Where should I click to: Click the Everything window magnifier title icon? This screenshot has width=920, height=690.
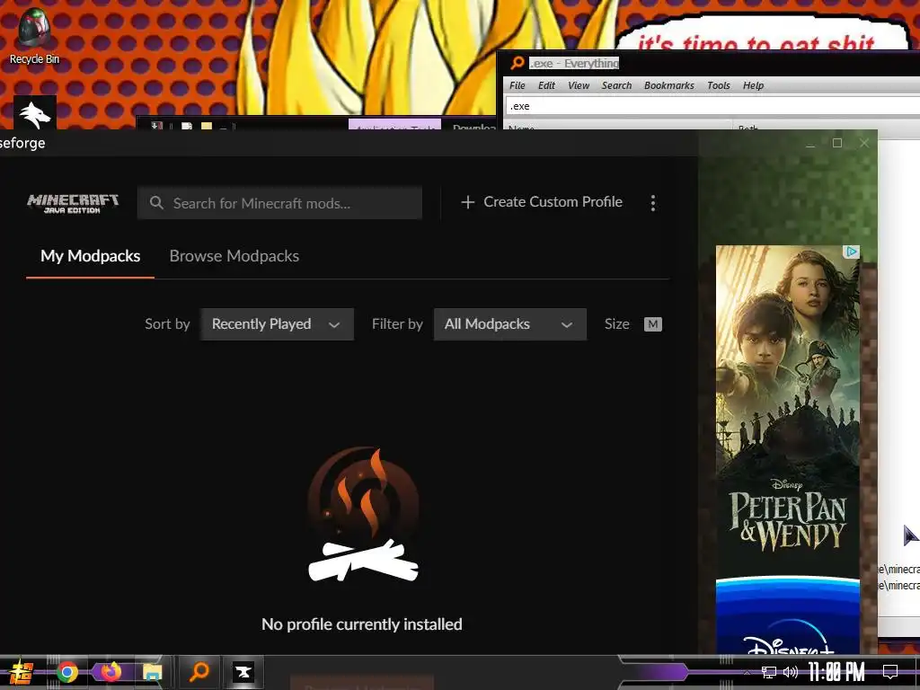[x=517, y=63]
